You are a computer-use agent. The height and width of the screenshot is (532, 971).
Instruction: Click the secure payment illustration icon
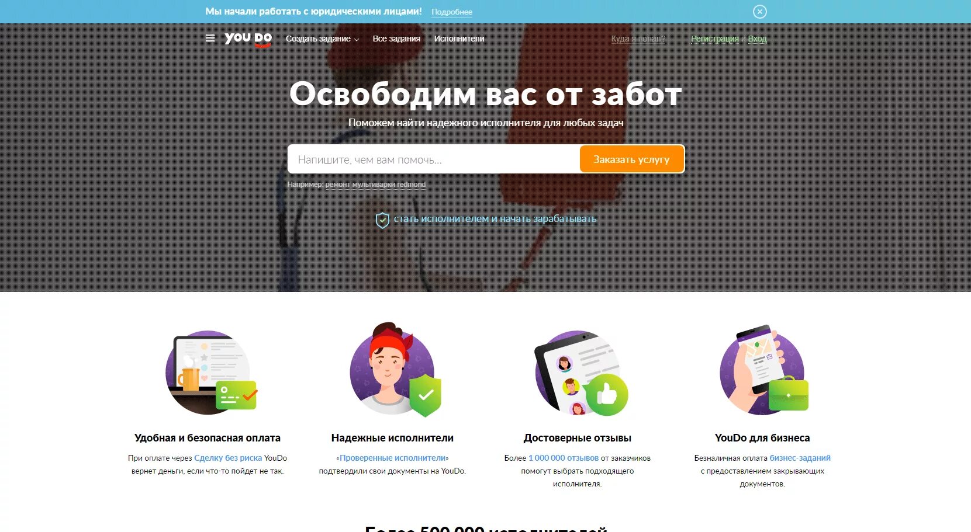[x=211, y=373]
